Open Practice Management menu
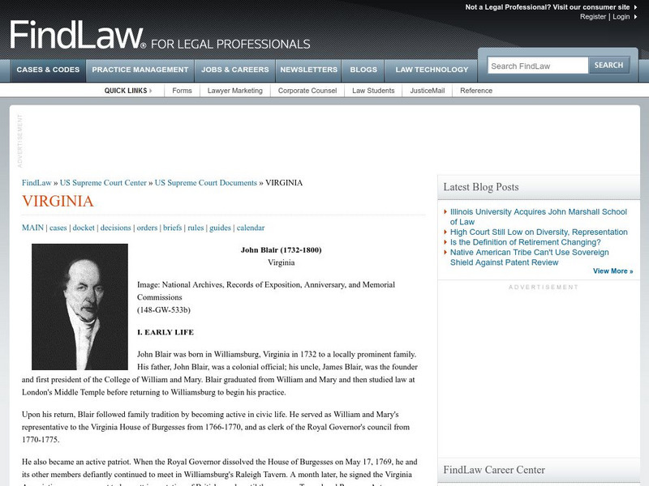Image resolution: width=649 pixels, height=486 pixels. (140, 70)
